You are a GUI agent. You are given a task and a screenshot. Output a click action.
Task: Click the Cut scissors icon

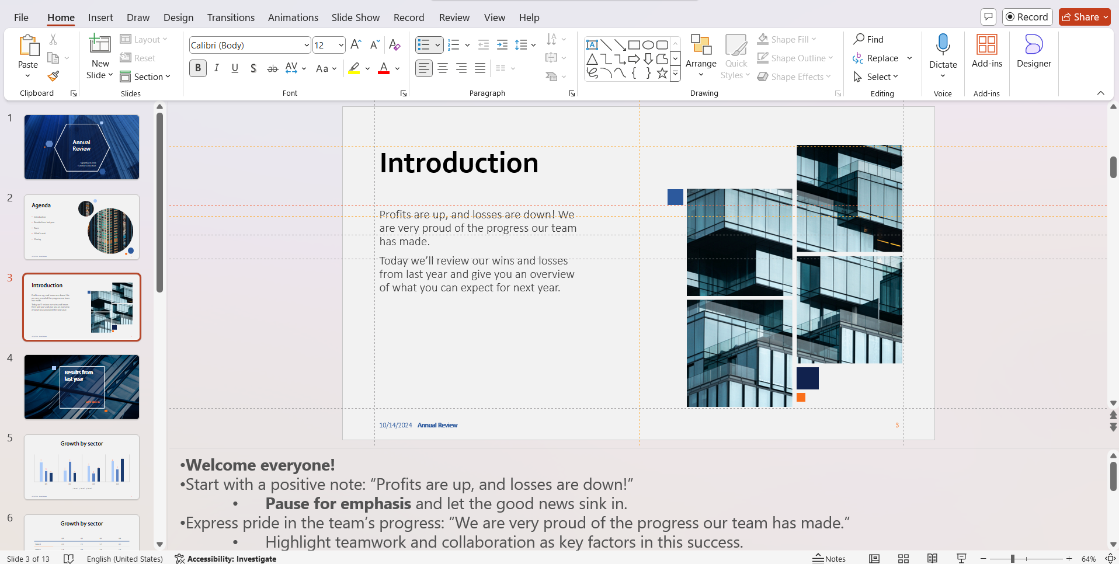pos(53,39)
